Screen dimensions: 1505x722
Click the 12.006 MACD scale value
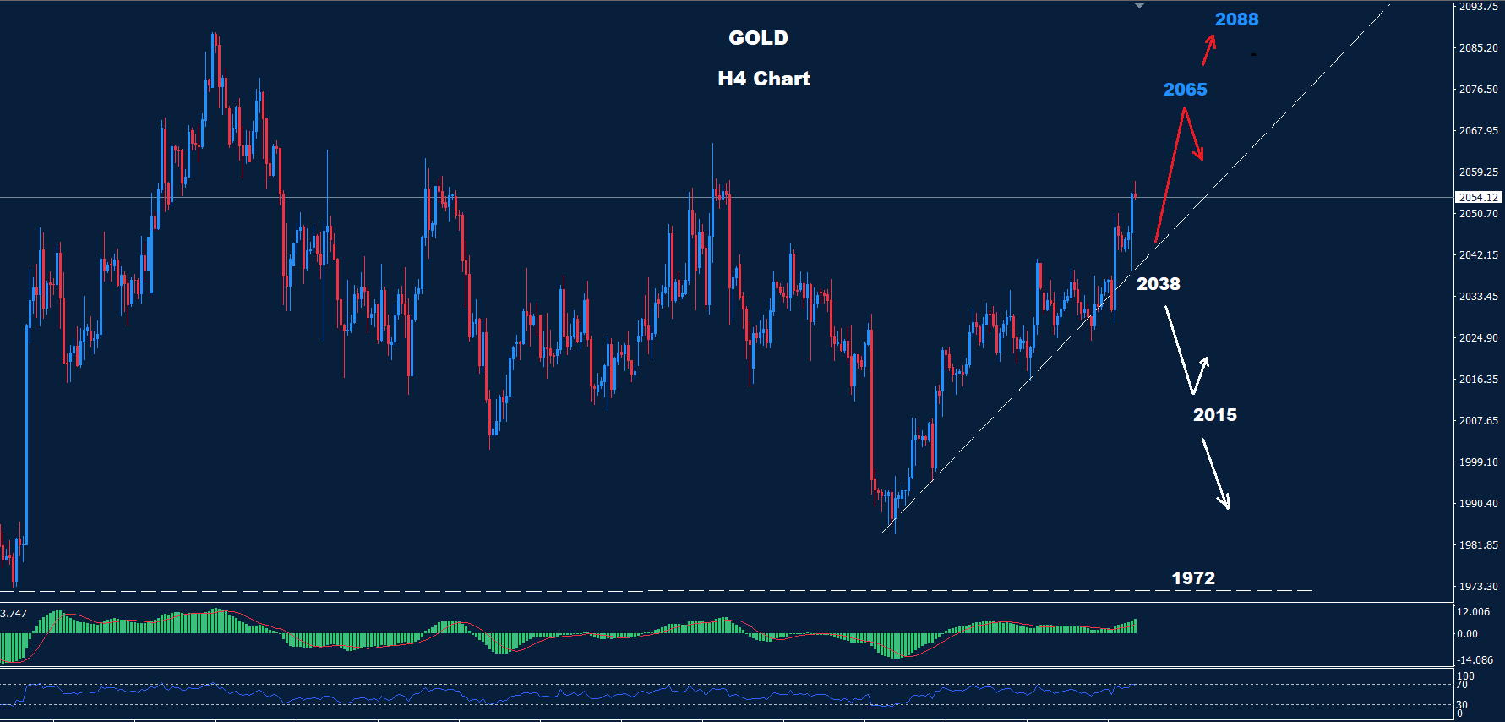click(1473, 611)
